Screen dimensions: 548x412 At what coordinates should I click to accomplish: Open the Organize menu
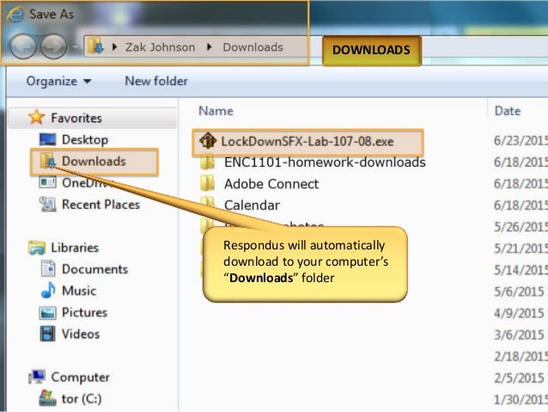(x=58, y=81)
